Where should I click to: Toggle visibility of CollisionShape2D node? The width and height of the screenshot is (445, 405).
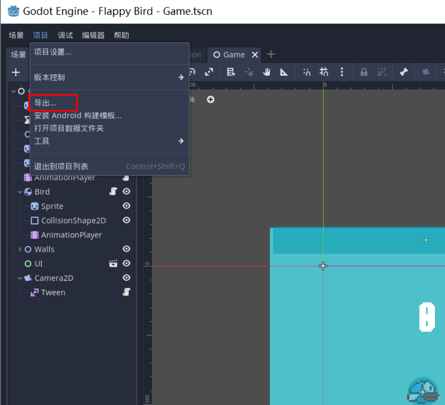pos(126,220)
